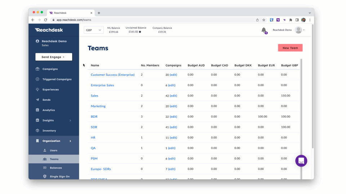Click the Reachdesk Demo Sales profile in sidebar
Screen dimensions: 346x194
tap(51, 43)
